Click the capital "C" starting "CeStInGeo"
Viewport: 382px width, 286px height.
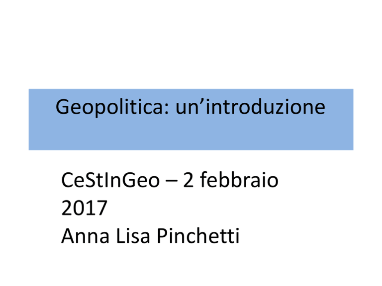click(x=67, y=180)
